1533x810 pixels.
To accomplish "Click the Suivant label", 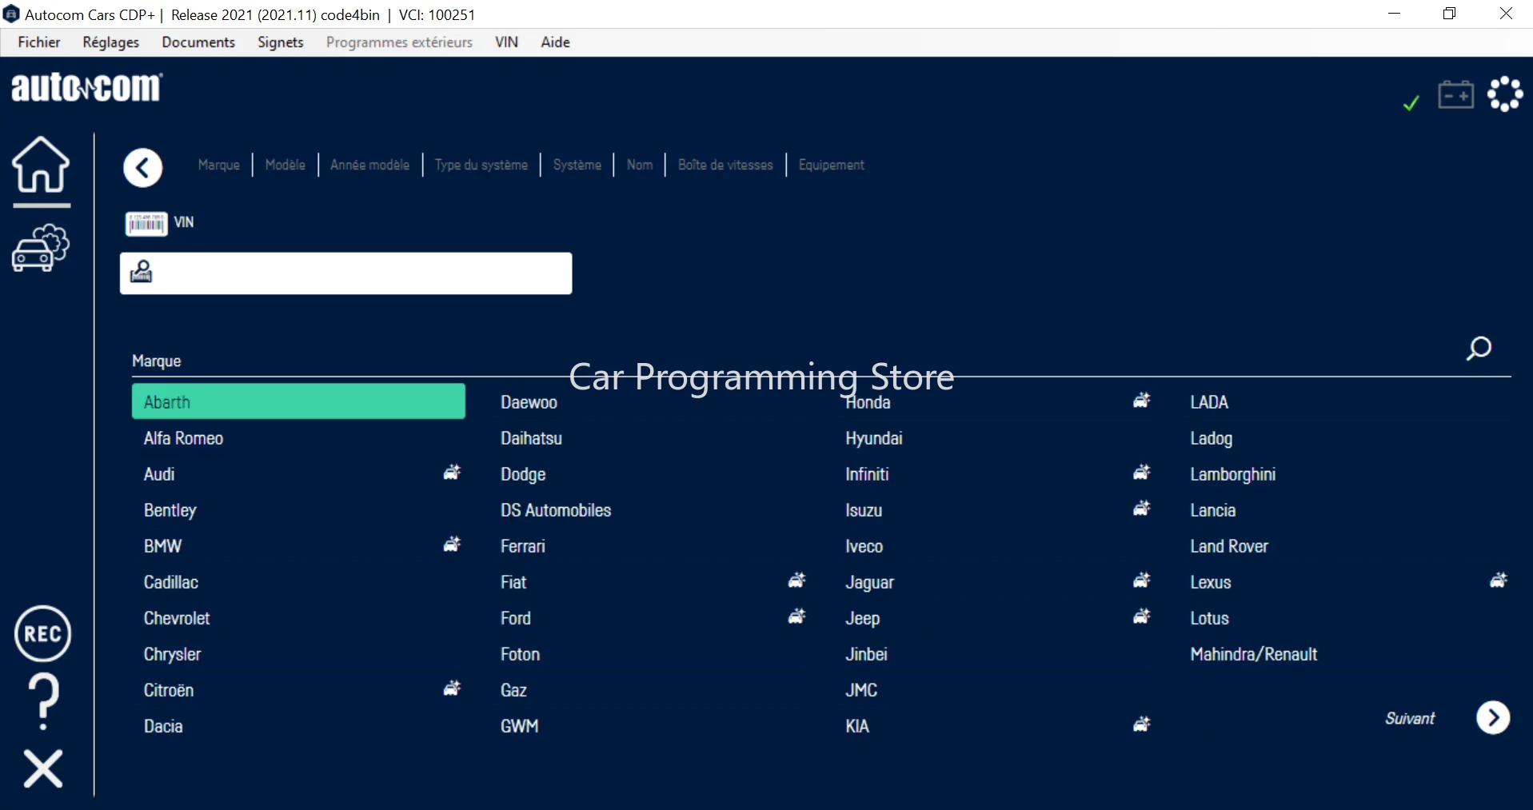I will [x=1410, y=718].
